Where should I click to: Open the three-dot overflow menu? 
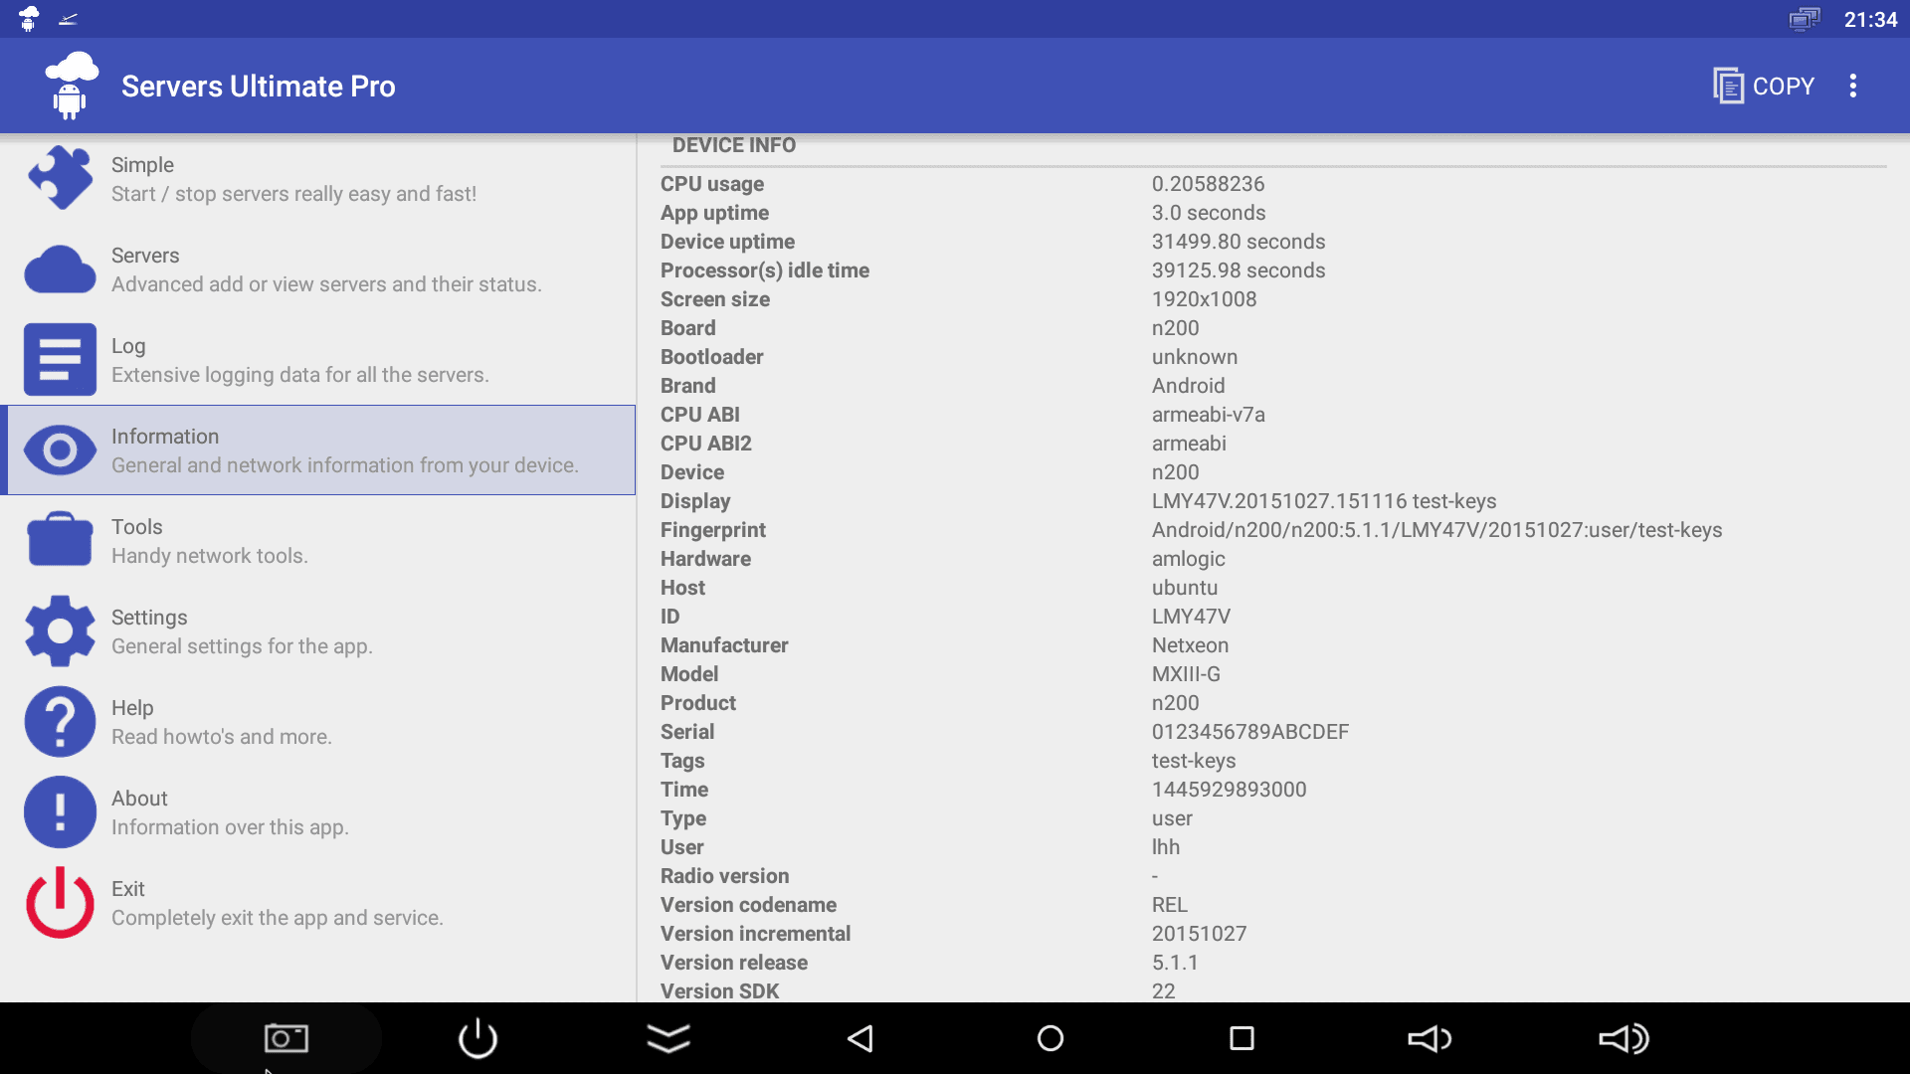tap(1852, 86)
